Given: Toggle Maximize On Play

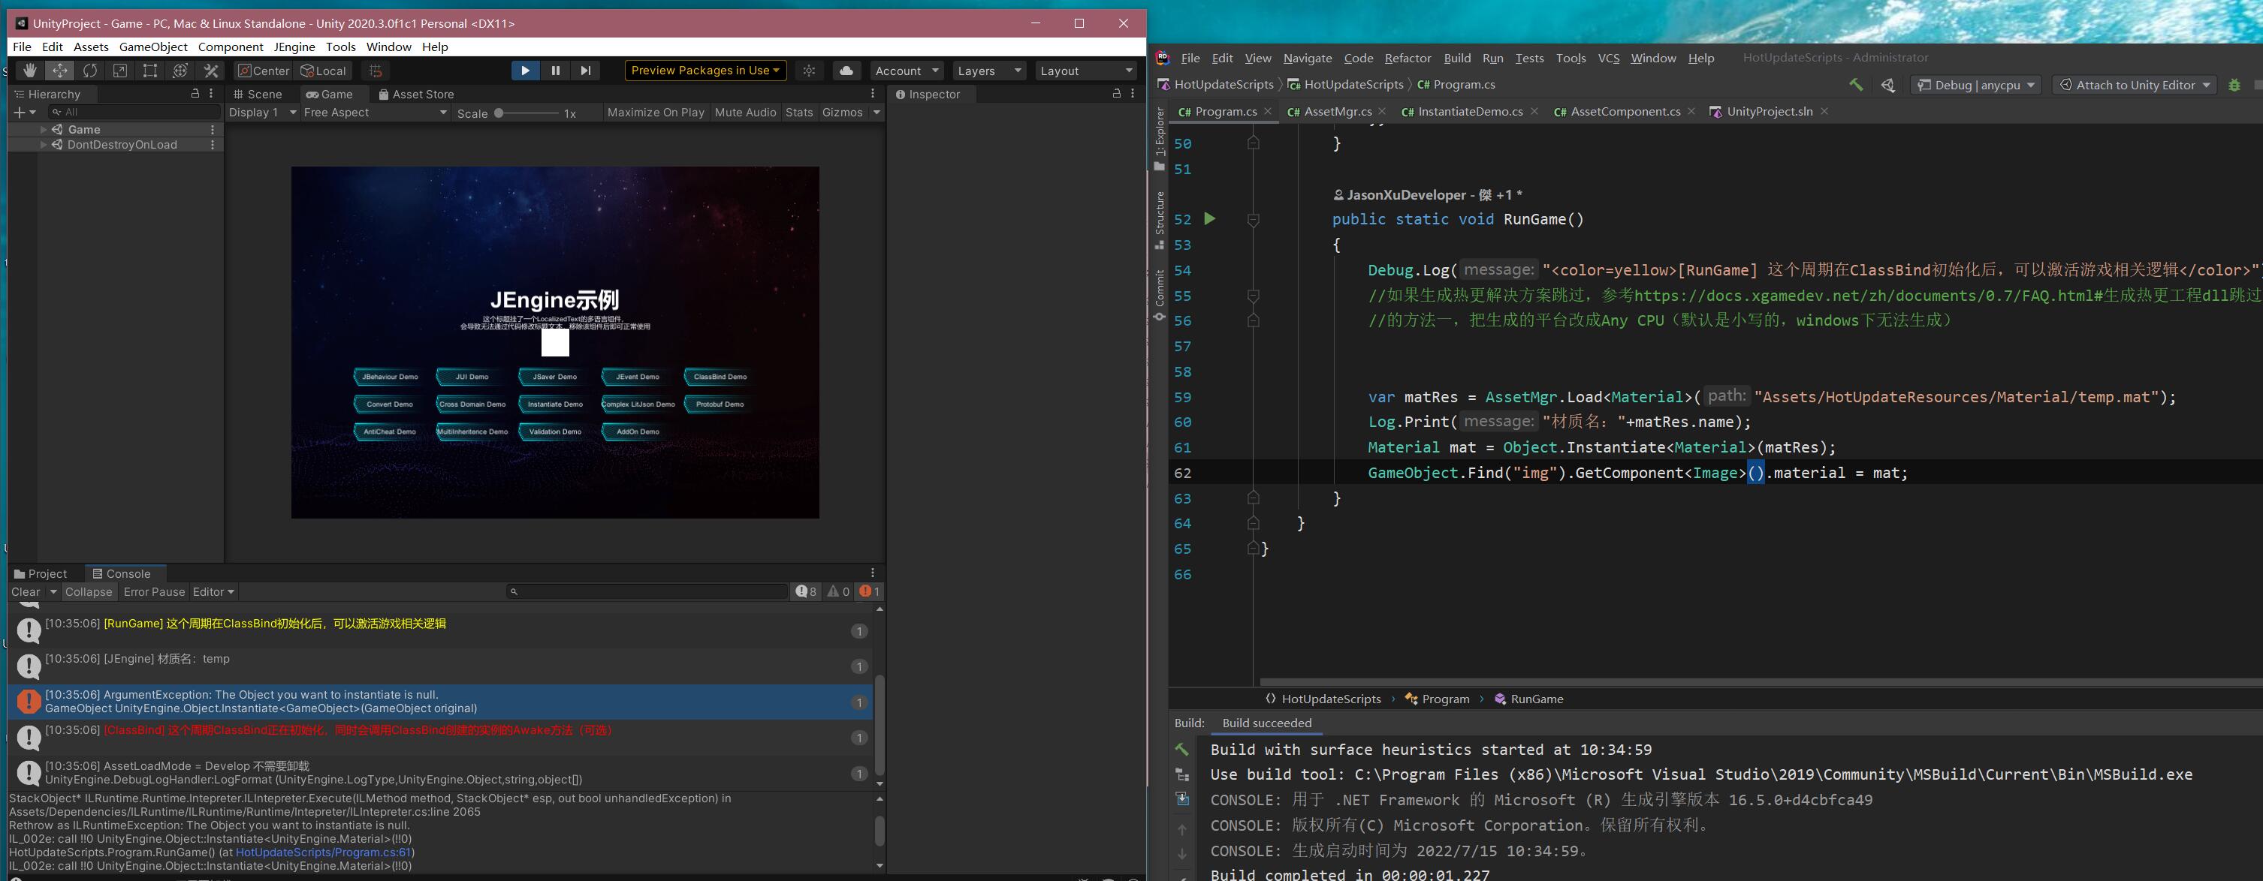Looking at the screenshot, I should pos(656,113).
